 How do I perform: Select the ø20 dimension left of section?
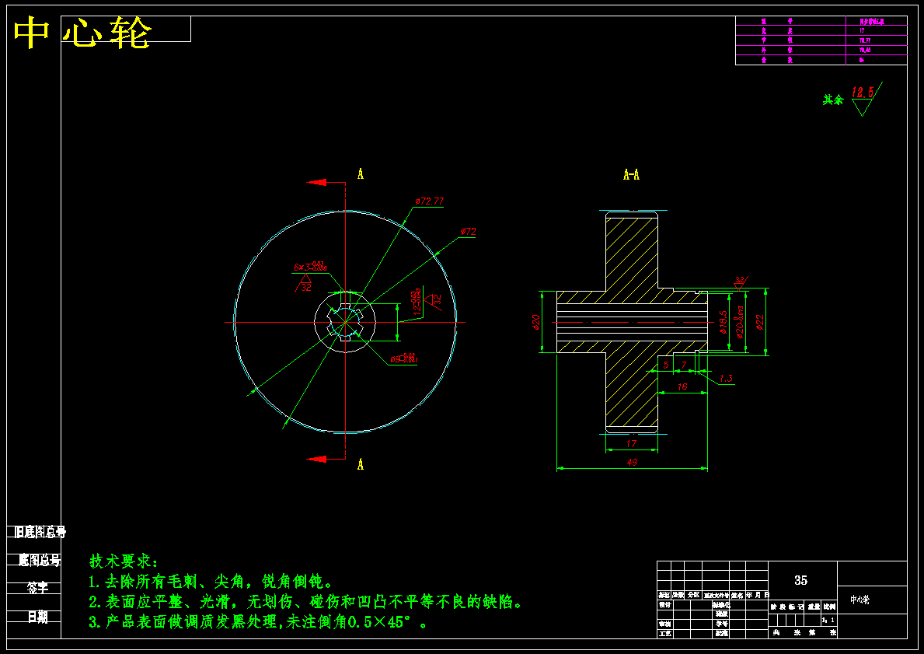pyautogui.click(x=535, y=322)
